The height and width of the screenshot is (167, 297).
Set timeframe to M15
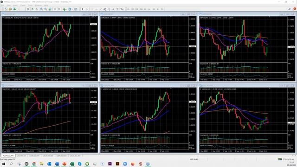(x=136, y=9)
